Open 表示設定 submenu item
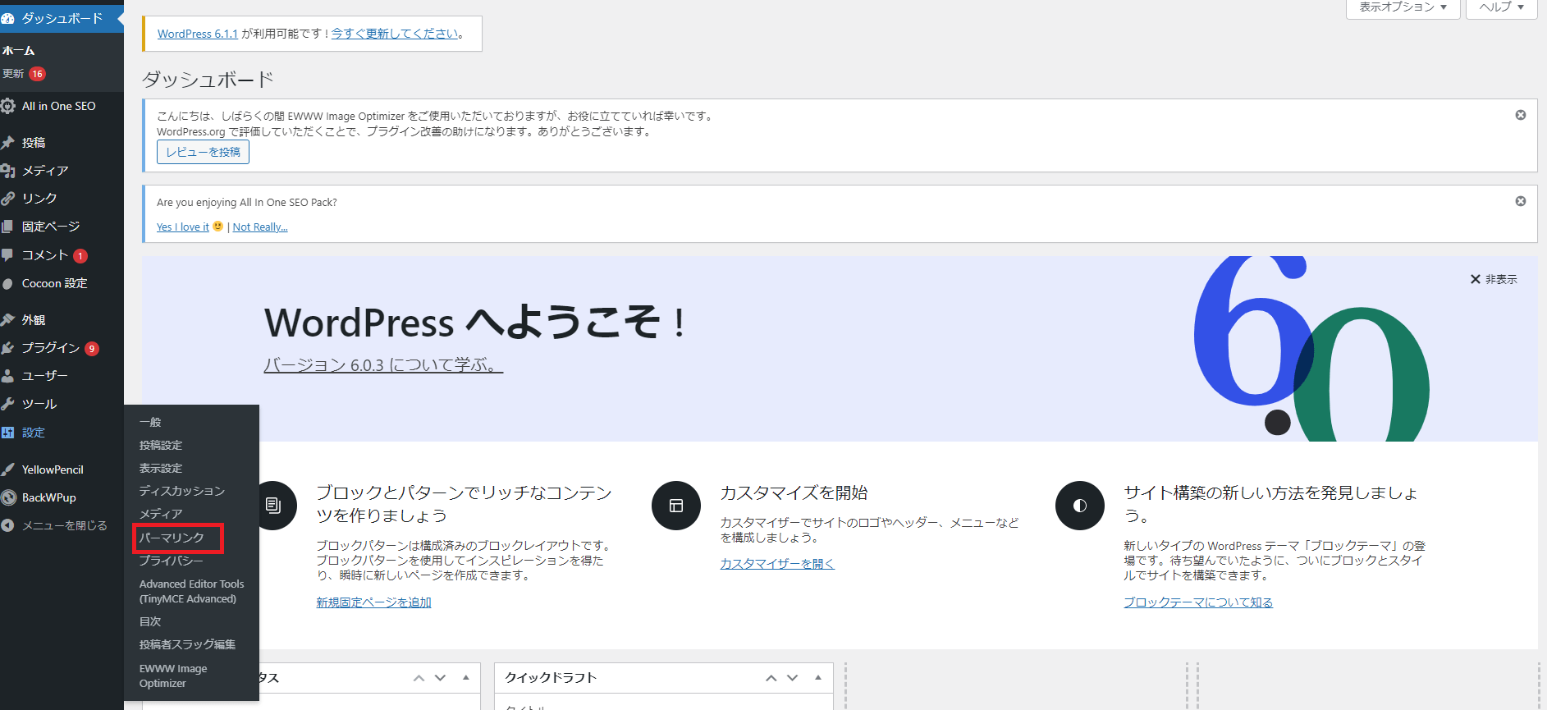 click(x=161, y=468)
